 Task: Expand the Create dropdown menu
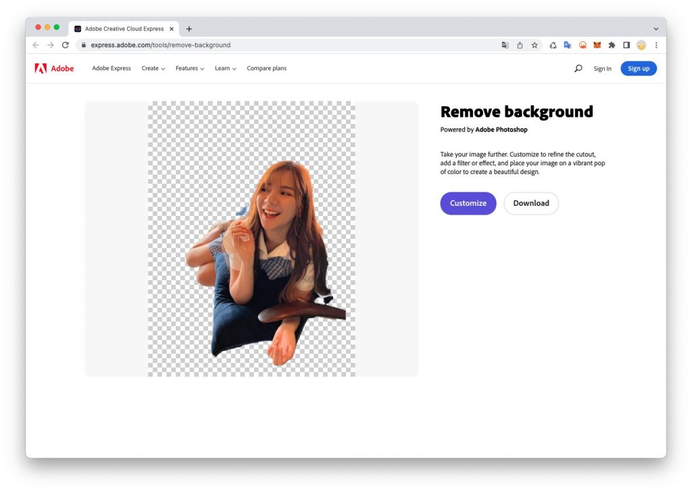pyautogui.click(x=153, y=68)
